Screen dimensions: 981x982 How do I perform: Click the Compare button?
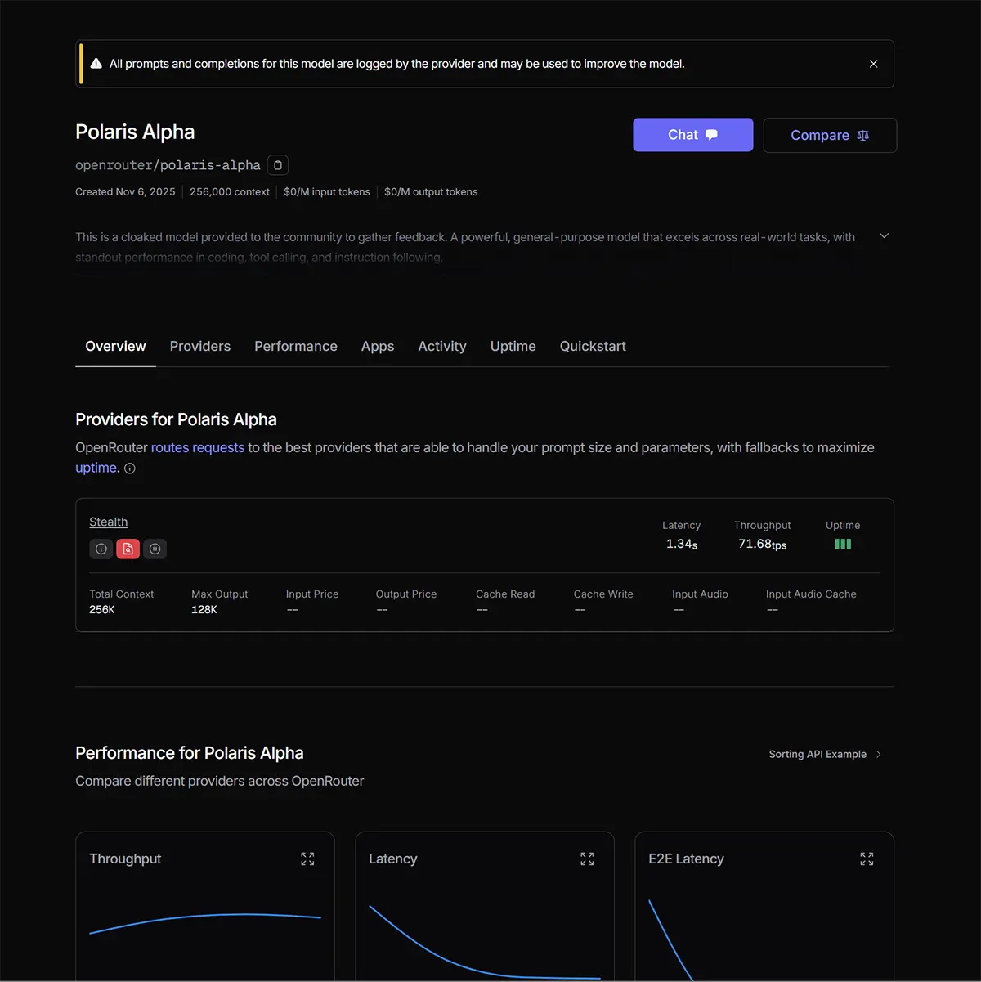[x=830, y=135]
